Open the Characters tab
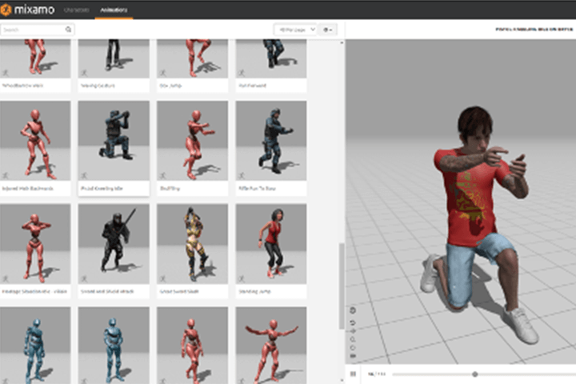 click(x=77, y=10)
